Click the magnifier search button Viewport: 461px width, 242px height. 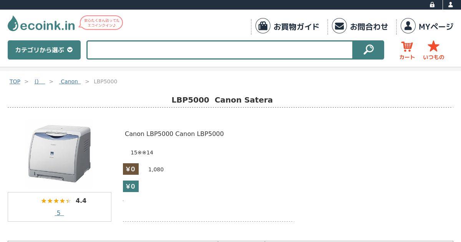pyautogui.click(x=368, y=50)
